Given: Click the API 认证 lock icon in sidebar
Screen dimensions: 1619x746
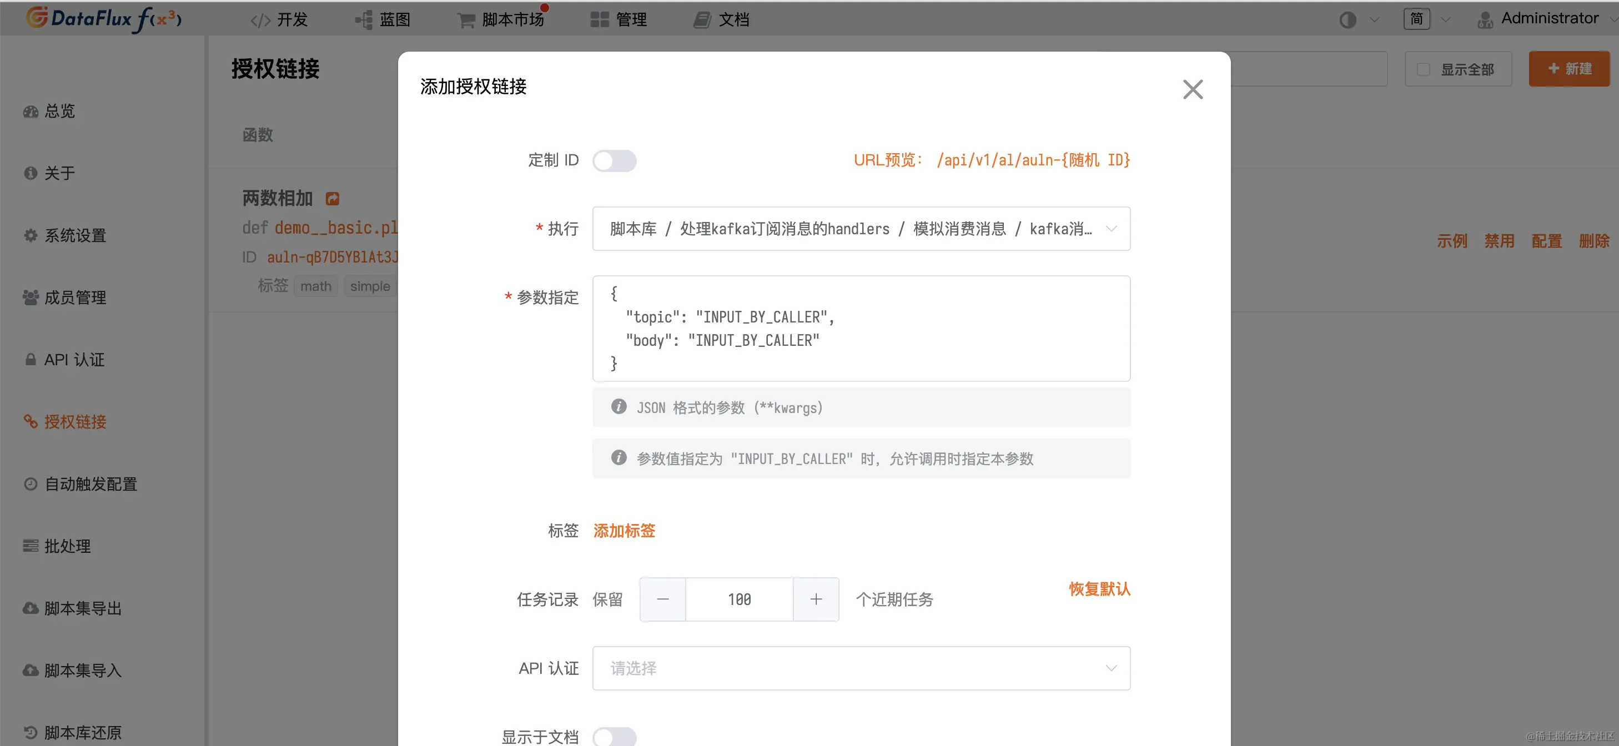Looking at the screenshot, I should 30,360.
